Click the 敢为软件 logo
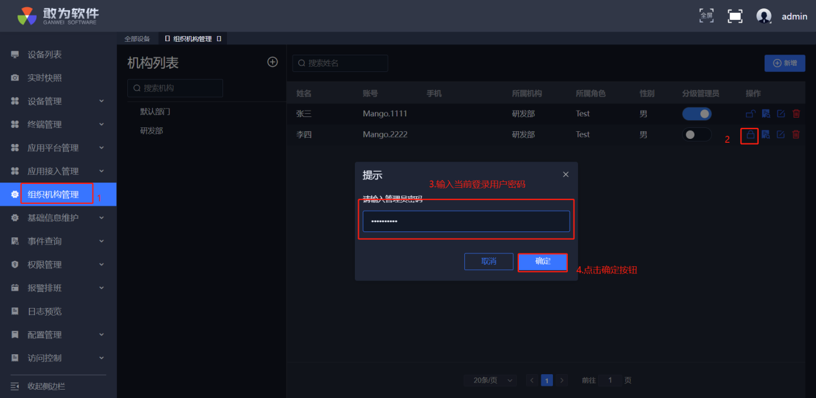The image size is (816, 398). [x=59, y=15]
